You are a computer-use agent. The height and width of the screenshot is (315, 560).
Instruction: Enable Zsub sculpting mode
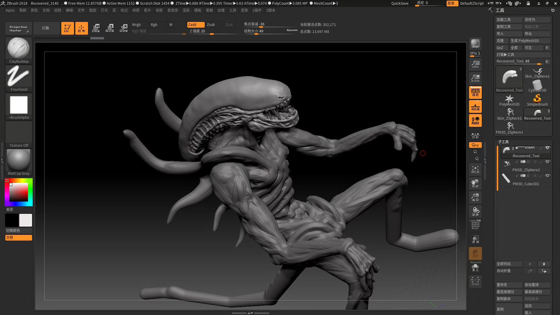210,25
